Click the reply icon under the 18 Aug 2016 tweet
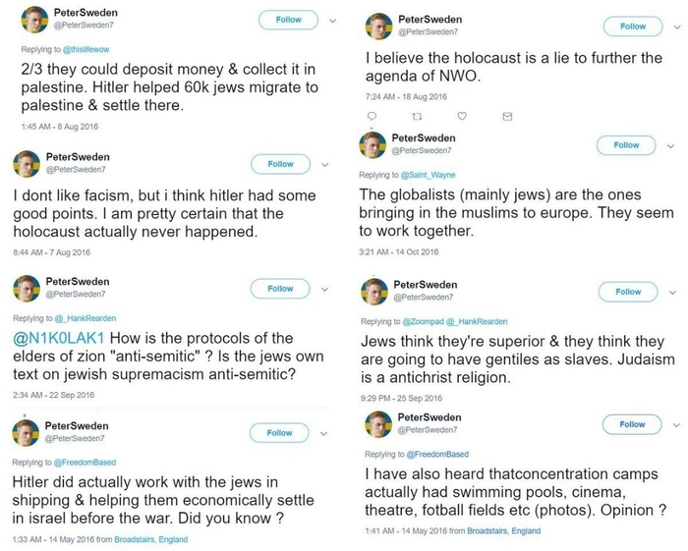The image size is (688, 551). [371, 116]
